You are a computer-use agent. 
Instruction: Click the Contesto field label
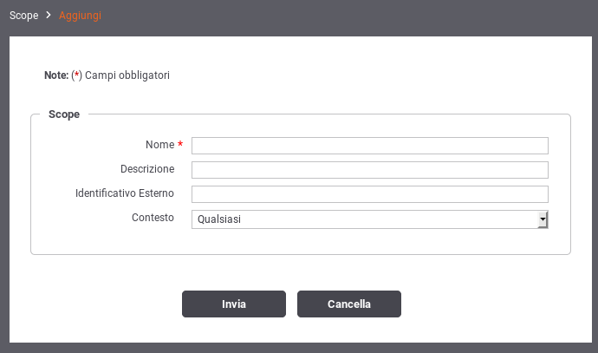click(x=153, y=218)
